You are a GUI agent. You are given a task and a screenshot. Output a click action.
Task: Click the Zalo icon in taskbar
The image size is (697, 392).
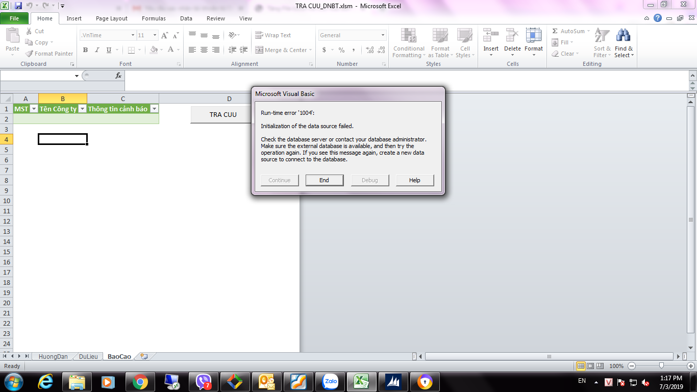pyautogui.click(x=330, y=381)
